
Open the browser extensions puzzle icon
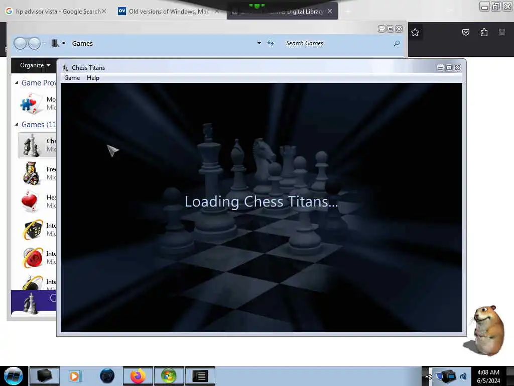click(x=484, y=32)
